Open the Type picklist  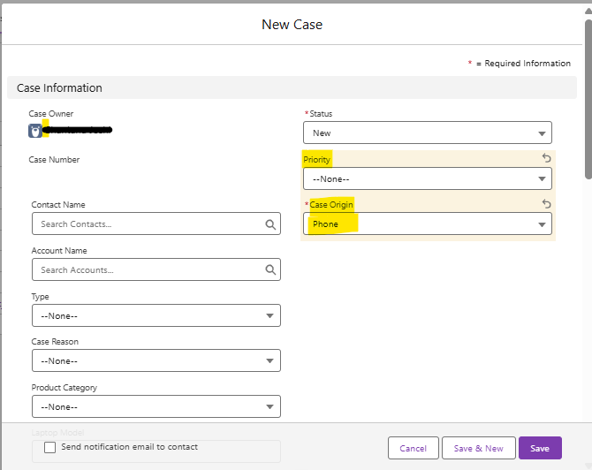[x=156, y=315]
